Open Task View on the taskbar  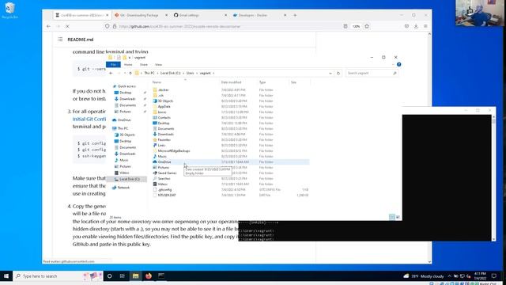point(122,276)
